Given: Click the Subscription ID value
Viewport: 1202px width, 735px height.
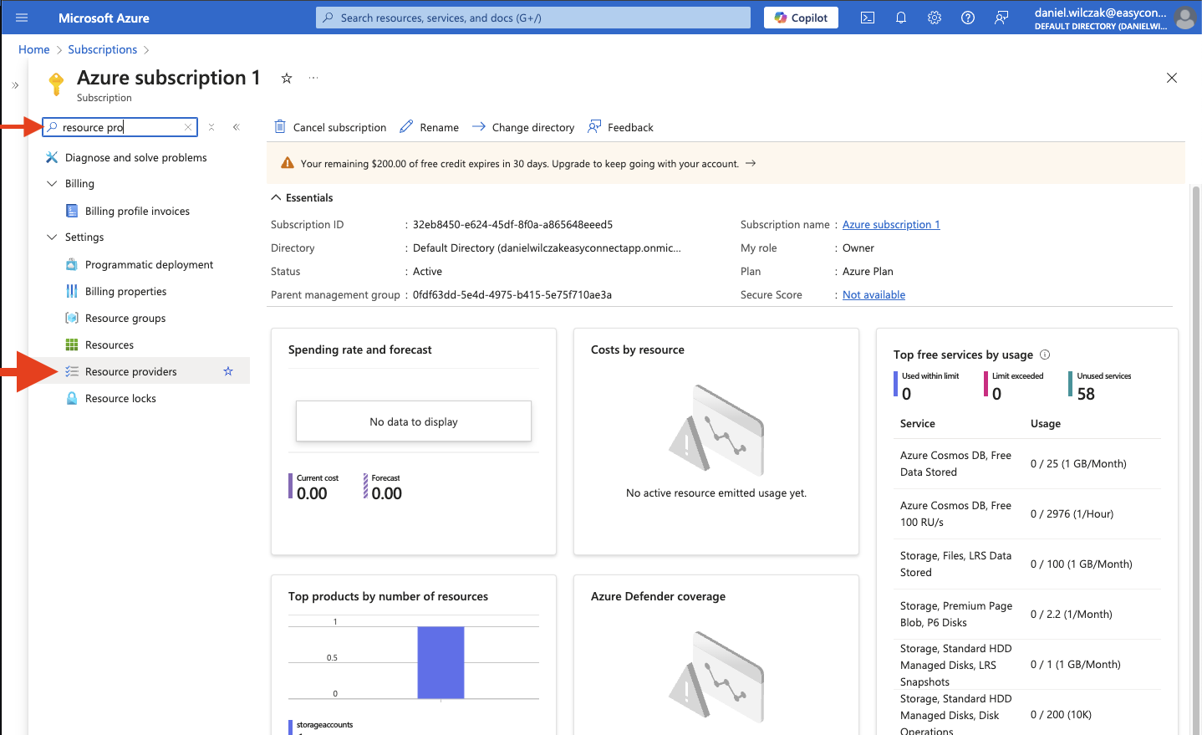Looking at the screenshot, I should coord(512,224).
